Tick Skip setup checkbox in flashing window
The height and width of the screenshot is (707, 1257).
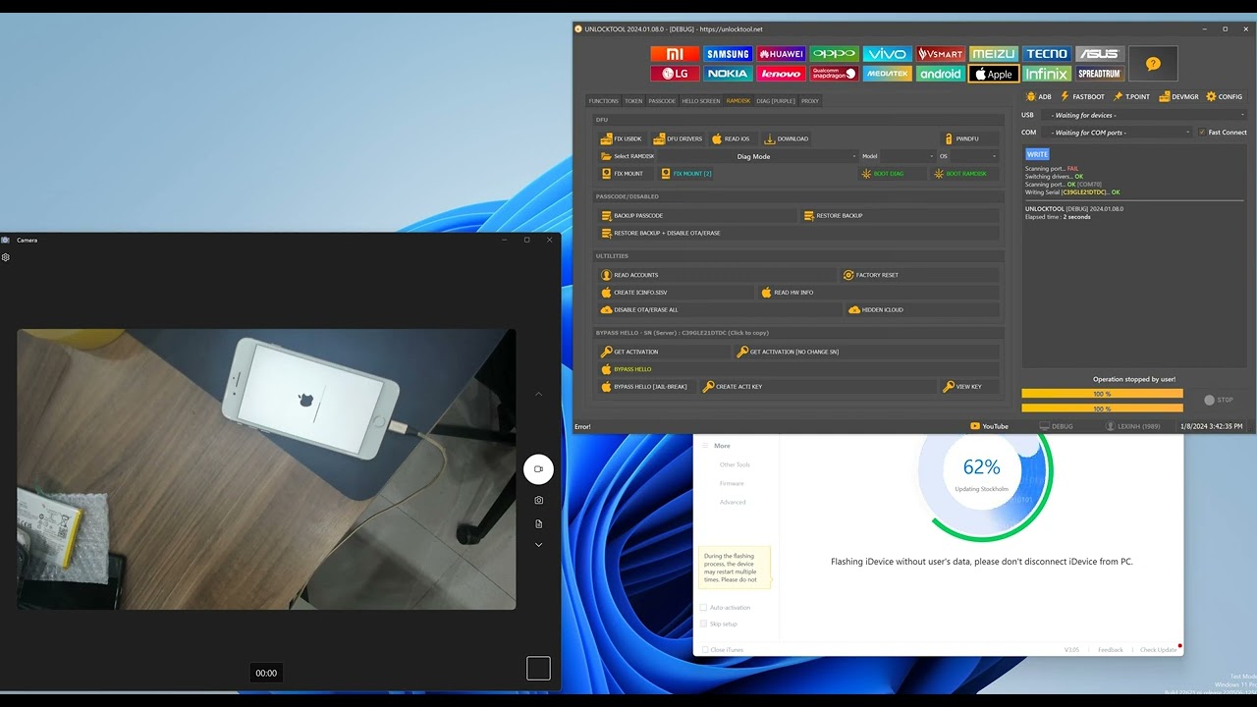(703, 624)
